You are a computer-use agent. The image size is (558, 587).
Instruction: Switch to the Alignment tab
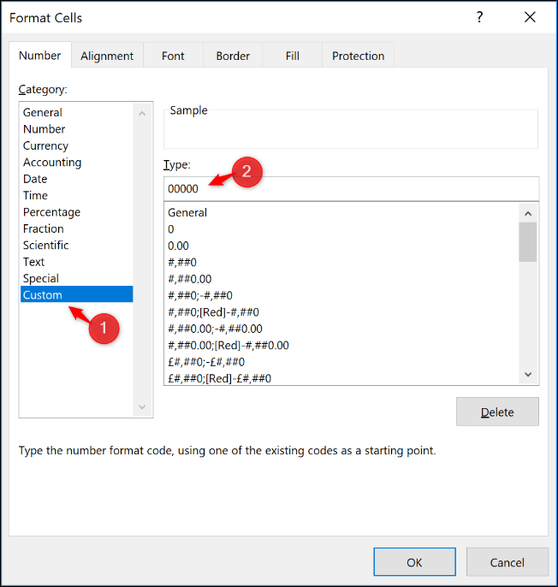pyautogui.click(x=107, y=56)
